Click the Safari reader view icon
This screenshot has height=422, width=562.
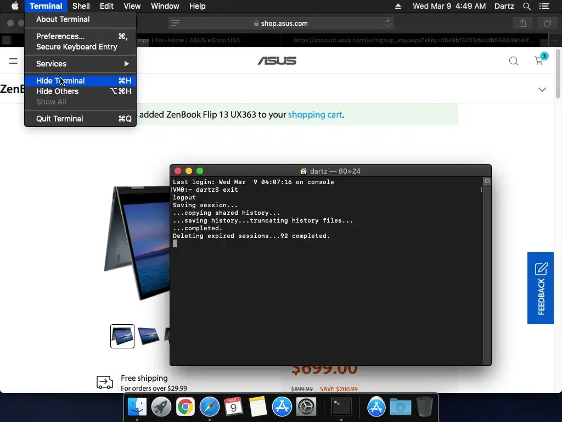[x=175, y=23]
